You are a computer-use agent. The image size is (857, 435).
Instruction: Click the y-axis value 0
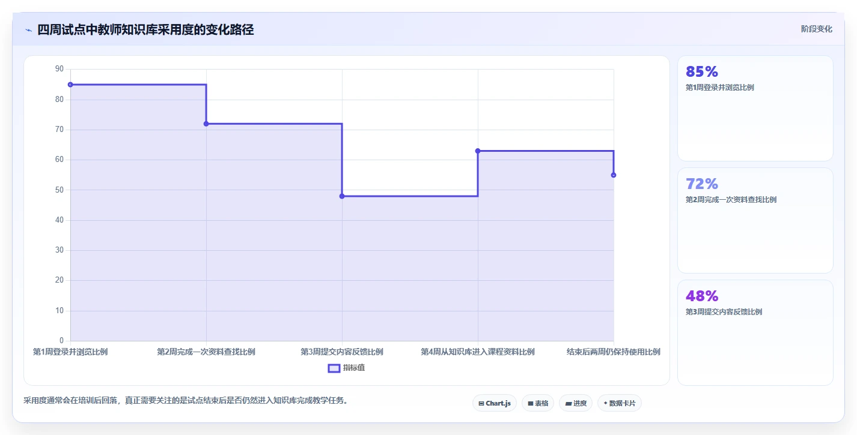[x=61, y=341]
